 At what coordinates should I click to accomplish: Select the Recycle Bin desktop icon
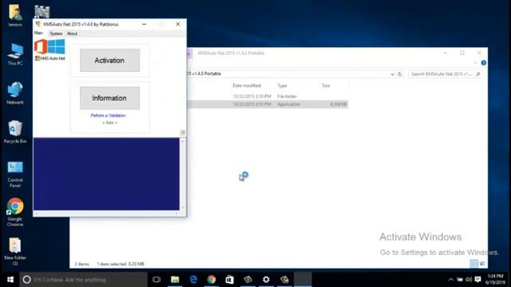click(15, 132)
